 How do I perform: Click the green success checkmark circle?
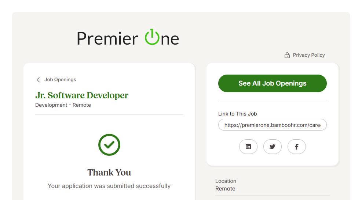pyautogui.click(x=109, y=145)
